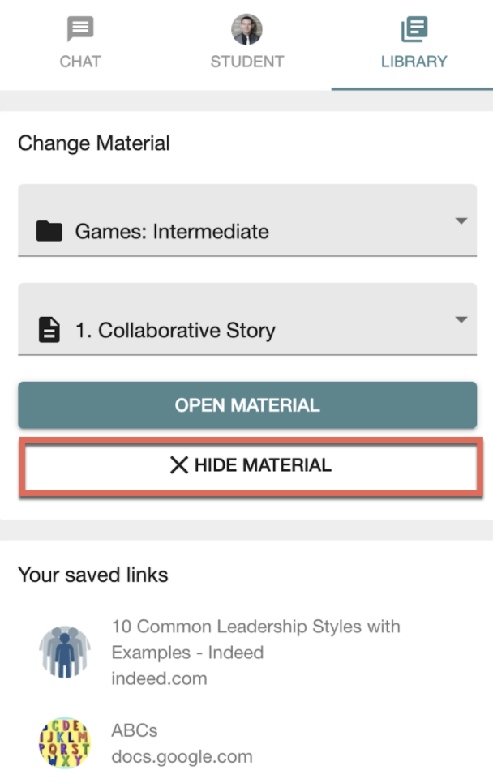The height and width of the screenshot is (783, 493).
Task: Open the 10 Common Leadership Styles link
Action: coord(255,640)
